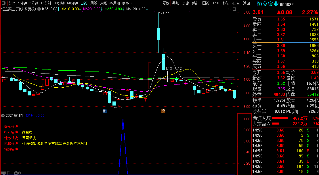Click the '财' marker below the candlesticks

105,111
